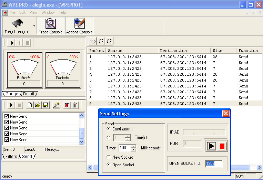Image resolution: width=263 pixels, height=180 pixels.
Task: Open the Help menu
Action: coord(62,12)
